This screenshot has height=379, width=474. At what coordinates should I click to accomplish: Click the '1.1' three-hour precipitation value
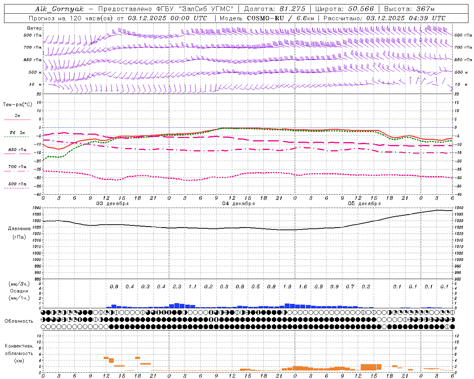click(x=193, y=286)
